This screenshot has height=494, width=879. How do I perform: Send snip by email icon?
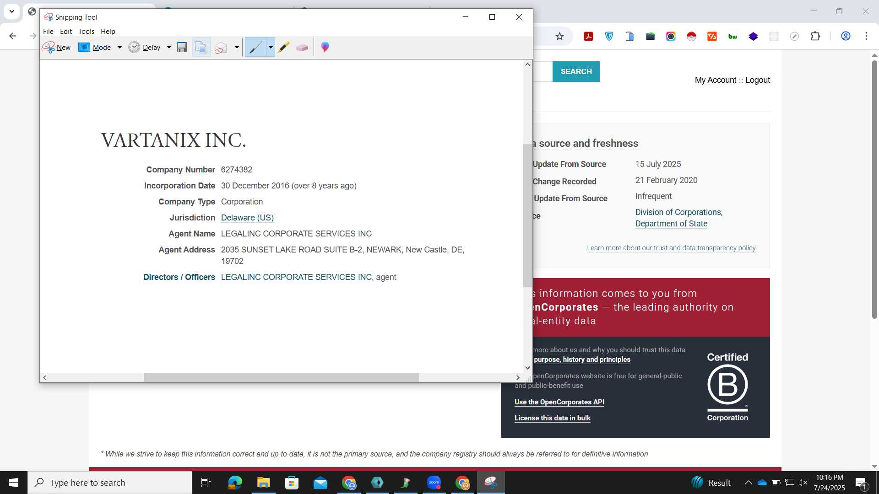pyautogui.click(x=221, y=47)
